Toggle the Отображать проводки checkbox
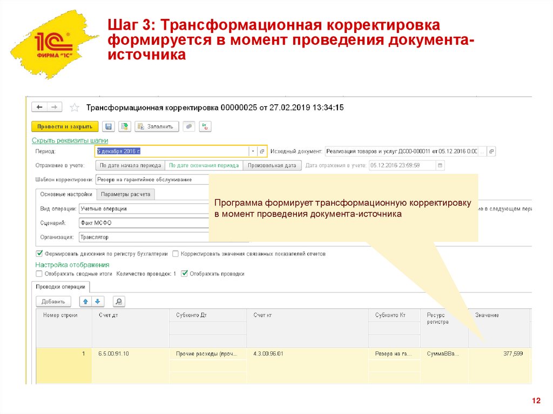The width and height of the screenshot is (553, 414). point(184,274)
